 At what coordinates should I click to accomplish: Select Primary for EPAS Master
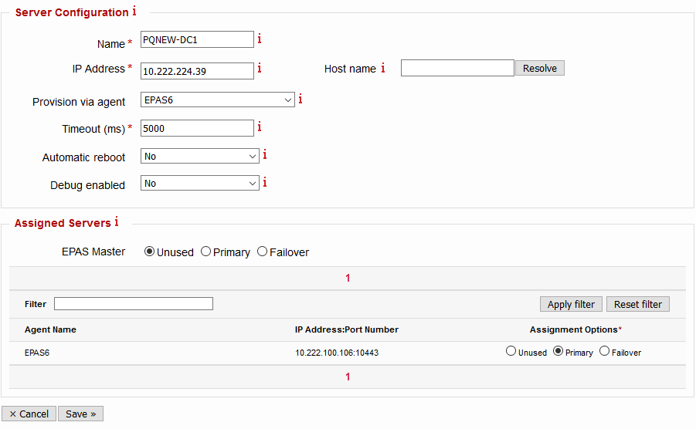coord(206,252)
